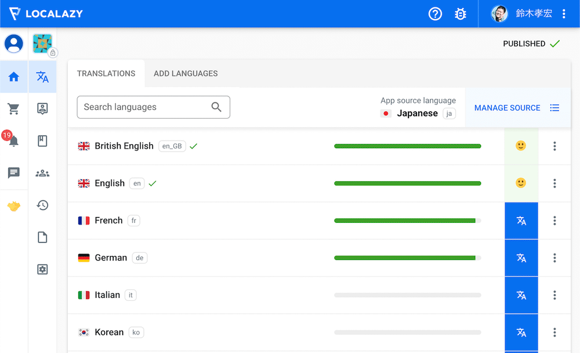580x353 pixels.
Task: Open the help question mark icon
Action: click(x=435, y=14)
